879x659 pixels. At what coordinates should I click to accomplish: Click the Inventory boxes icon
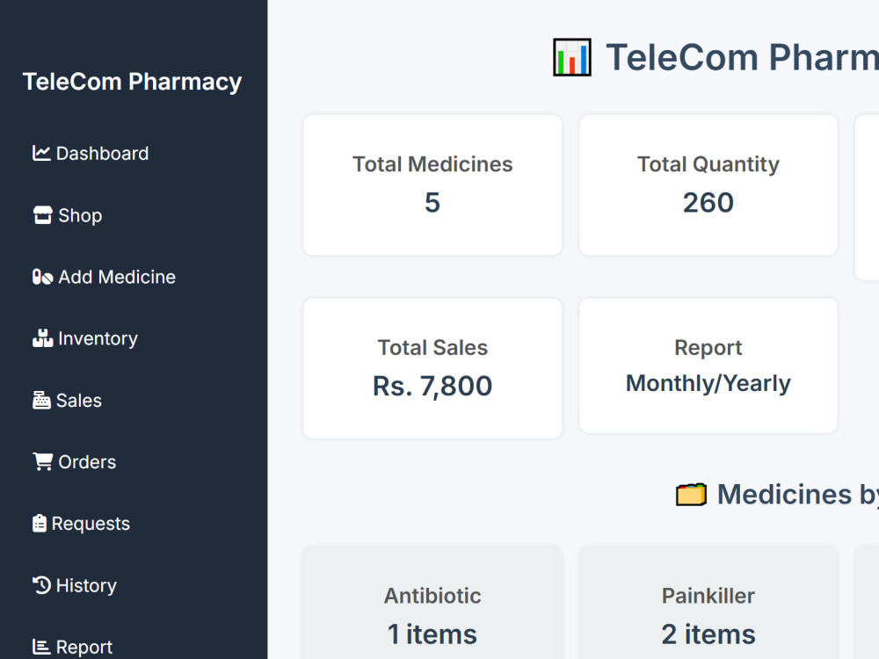coord(42,338)
